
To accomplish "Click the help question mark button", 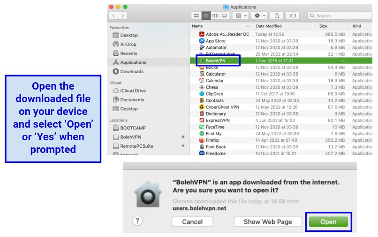I will click(137, 222).
